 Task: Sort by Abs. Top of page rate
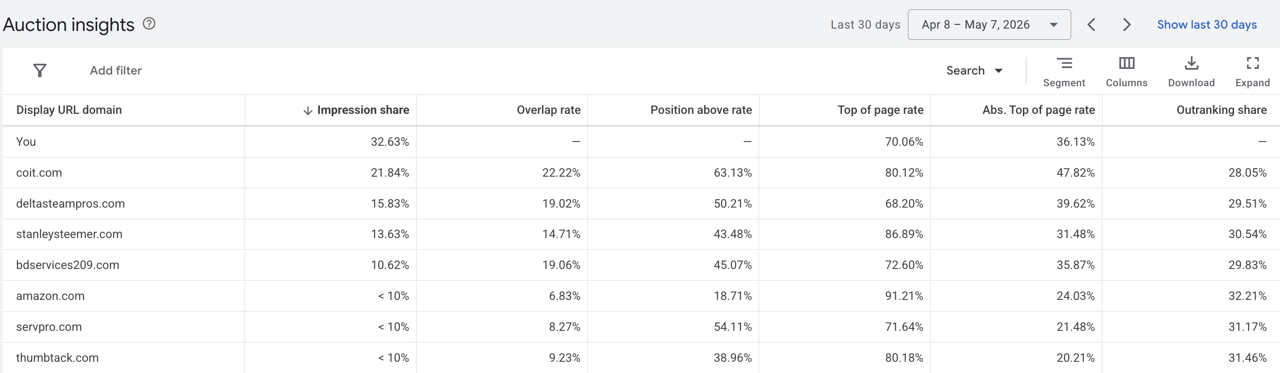[1038, 110]
